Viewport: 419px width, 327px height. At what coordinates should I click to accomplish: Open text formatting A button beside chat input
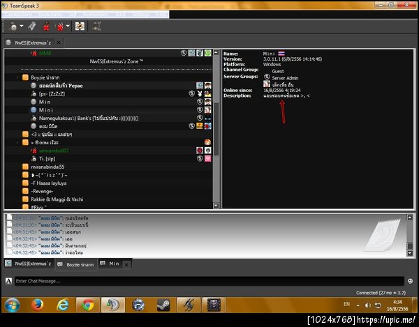click(8, 281)
